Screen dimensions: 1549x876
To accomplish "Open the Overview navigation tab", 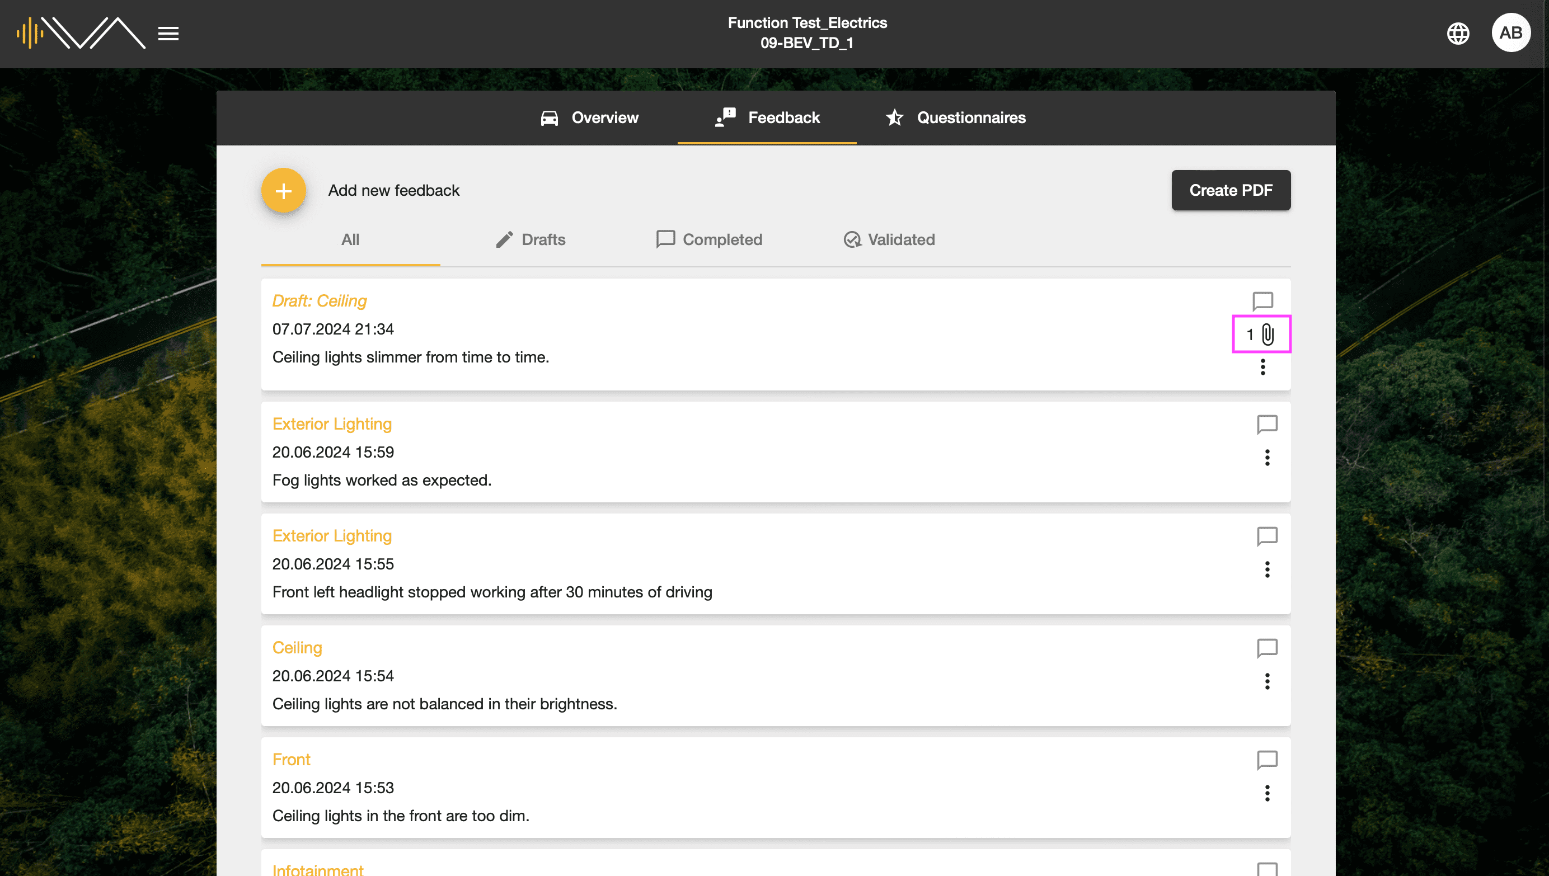I will coord(588,117).
